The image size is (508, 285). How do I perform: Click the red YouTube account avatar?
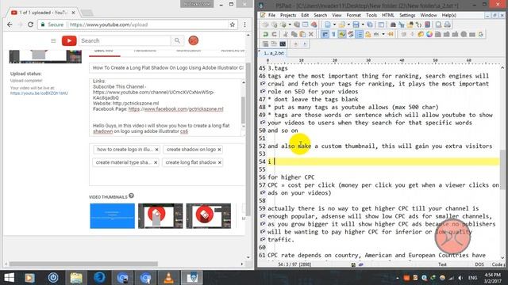click(x=194, y=40)
